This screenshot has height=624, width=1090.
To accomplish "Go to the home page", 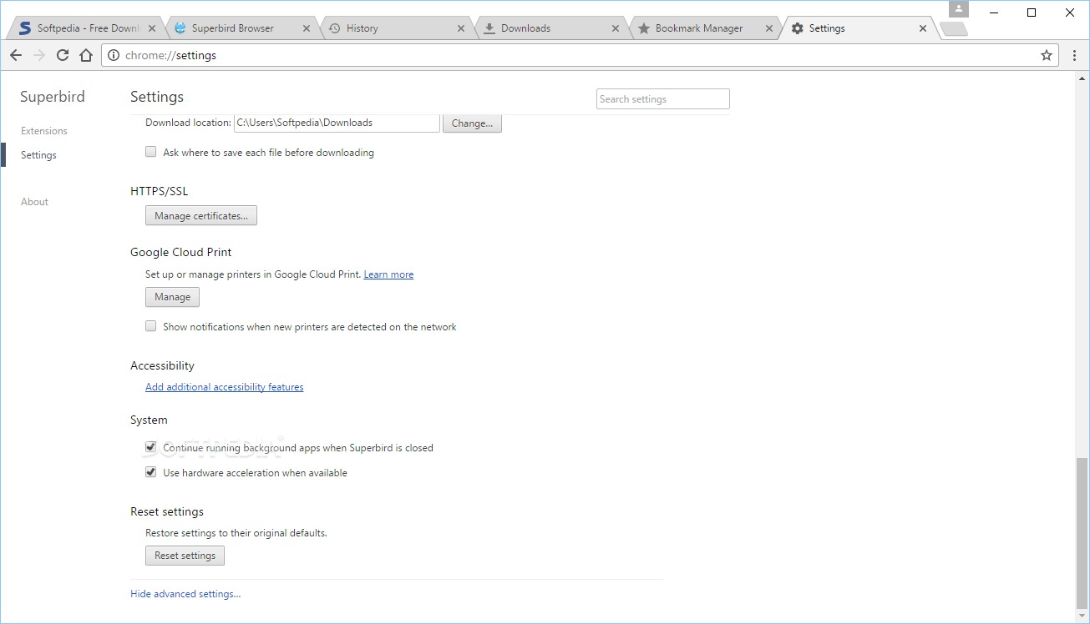I will click(86, 55).
